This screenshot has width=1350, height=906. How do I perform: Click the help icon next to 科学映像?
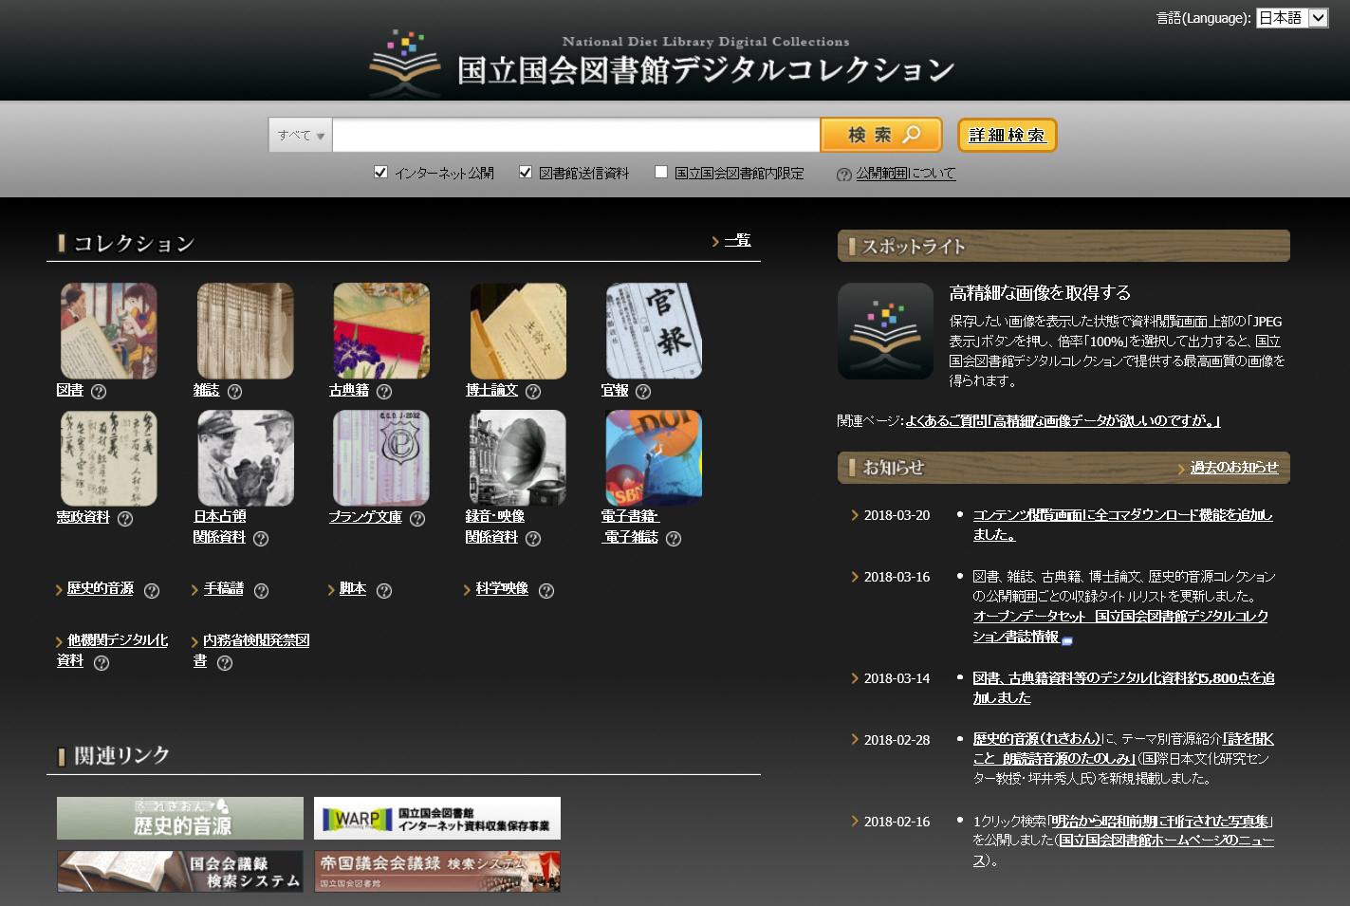click(x=546, y=590)
